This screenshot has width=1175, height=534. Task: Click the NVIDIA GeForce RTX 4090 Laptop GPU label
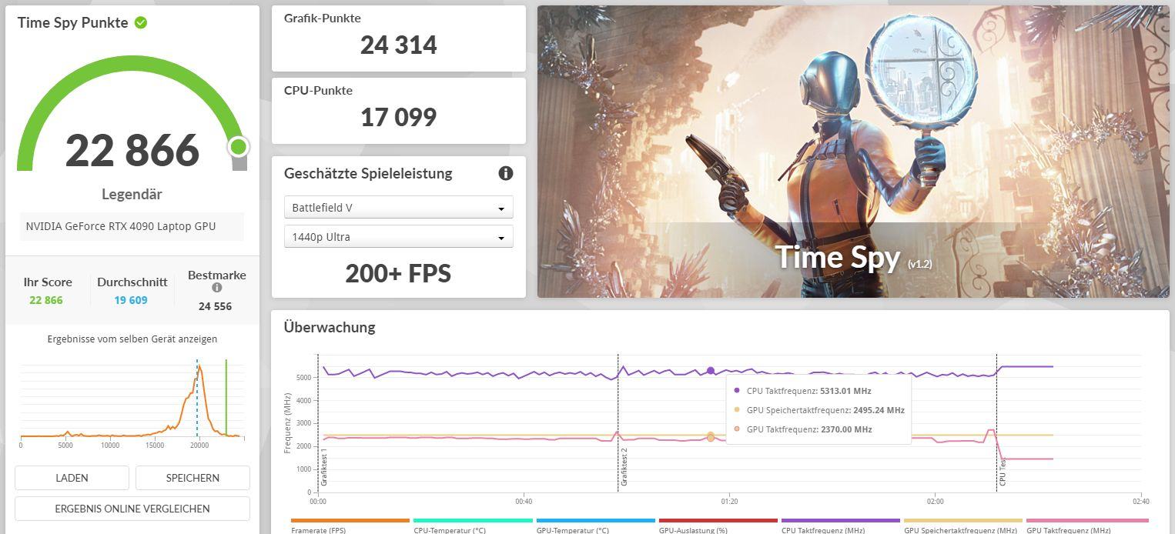121,226
